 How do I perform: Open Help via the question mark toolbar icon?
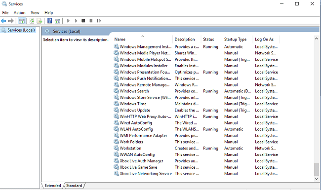click(x=49, y=21)
